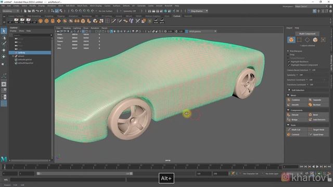
Task: Select the Paint Selection tool in toolbox
Action: [4, 44]
